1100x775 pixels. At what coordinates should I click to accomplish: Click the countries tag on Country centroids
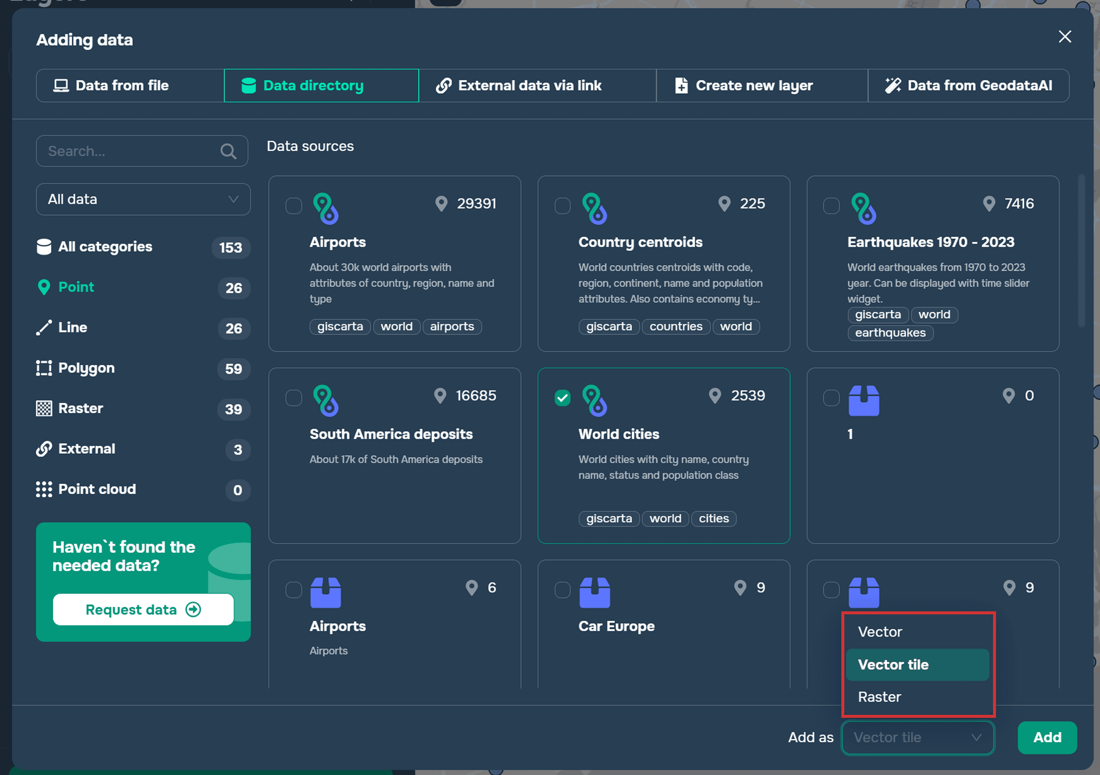click(x=675, y=326)
